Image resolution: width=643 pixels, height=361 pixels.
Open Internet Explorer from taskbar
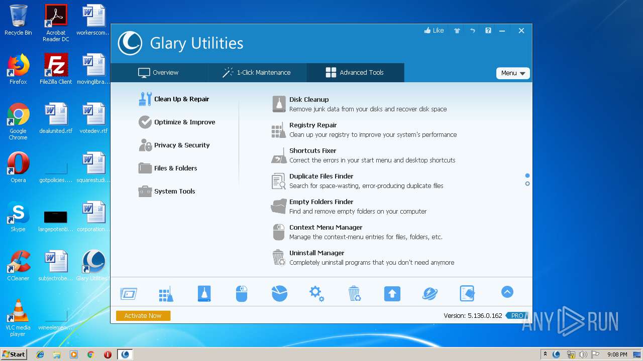40,354
